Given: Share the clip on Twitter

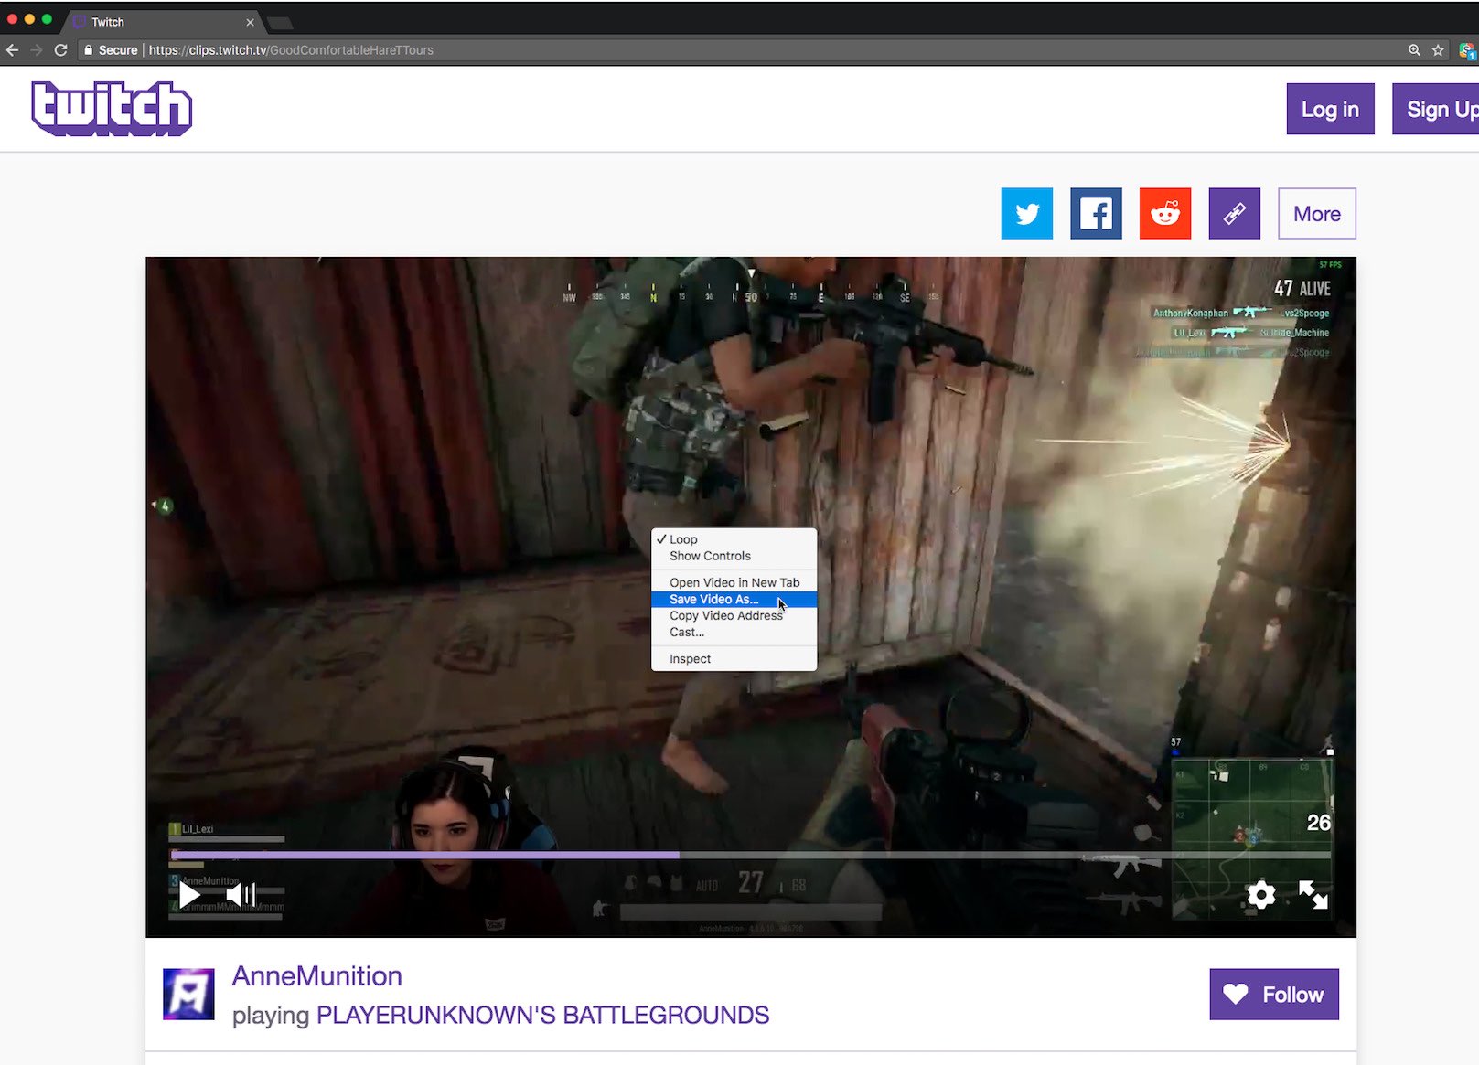Looking at the screenshot, I should 1026,213.
